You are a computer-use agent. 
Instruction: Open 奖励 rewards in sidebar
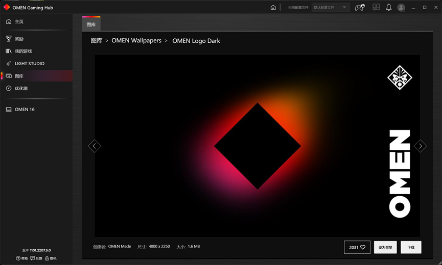[19, 39]
